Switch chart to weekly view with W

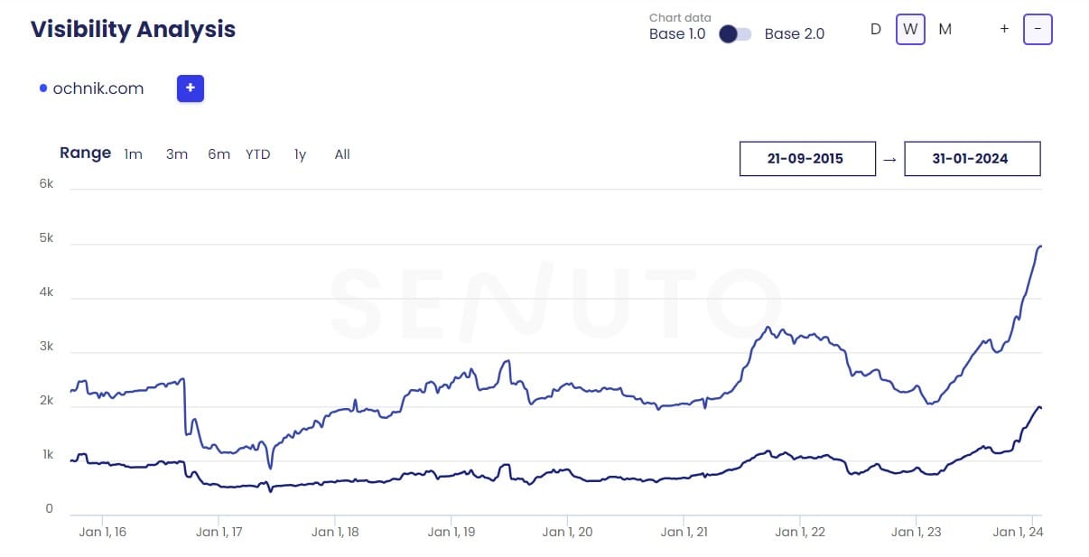pyautogui.click(x=910, y=29)
